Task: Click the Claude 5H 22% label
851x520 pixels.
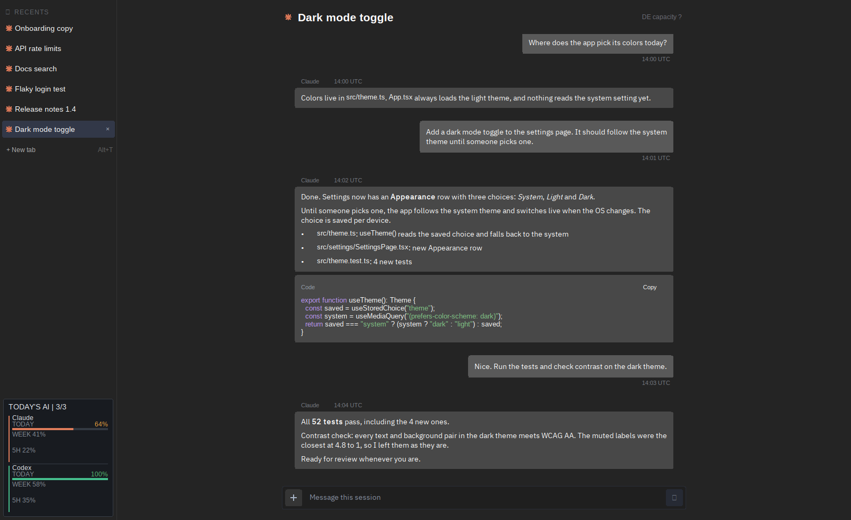Action: 24,450
